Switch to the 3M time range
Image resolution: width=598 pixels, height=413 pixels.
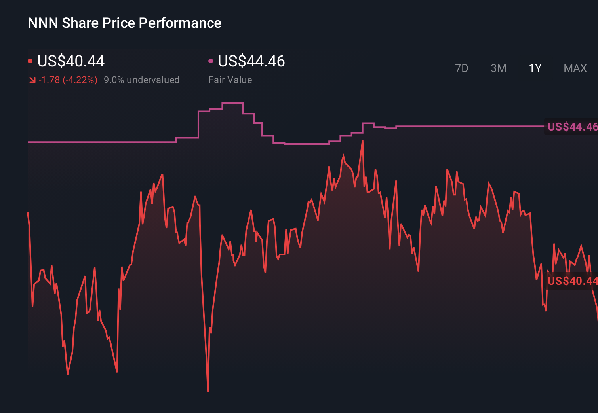[x=498, y=68]
